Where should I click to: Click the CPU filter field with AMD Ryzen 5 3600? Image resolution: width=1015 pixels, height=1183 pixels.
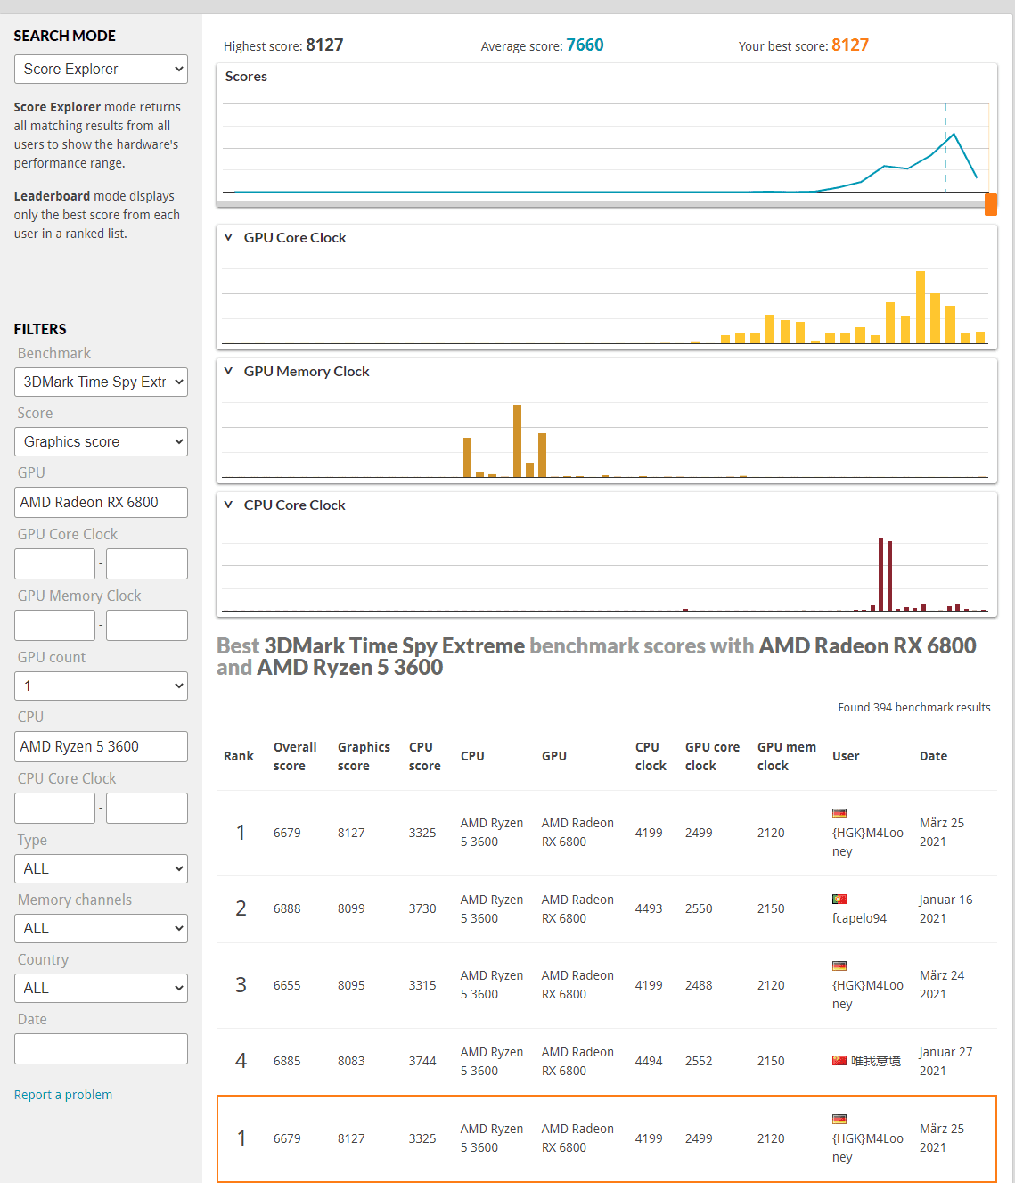[x=101, y=746]
